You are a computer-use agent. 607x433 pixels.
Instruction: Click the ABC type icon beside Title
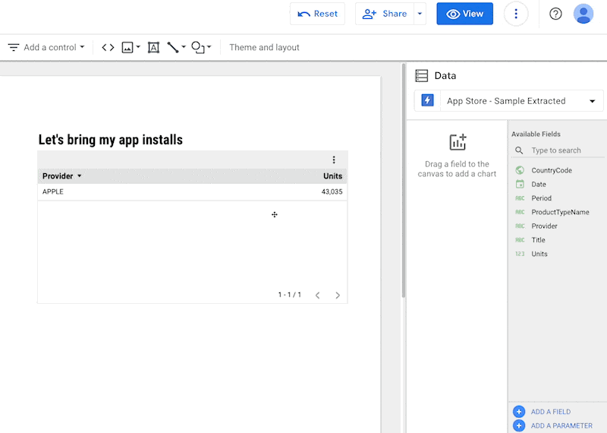(520, 240)
